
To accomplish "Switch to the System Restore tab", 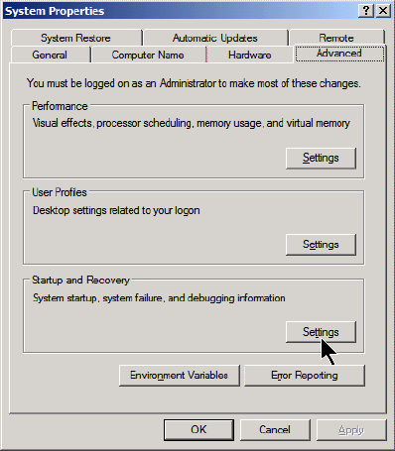I will pyautogui.click(x=75, y=38).
